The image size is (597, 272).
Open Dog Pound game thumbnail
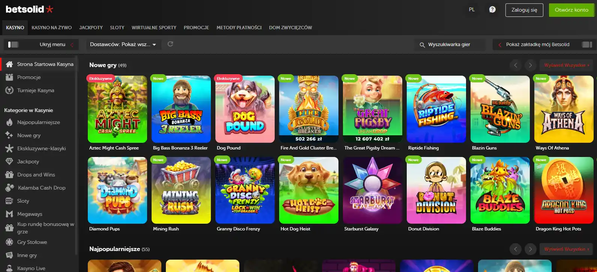(x=245, y=109)
